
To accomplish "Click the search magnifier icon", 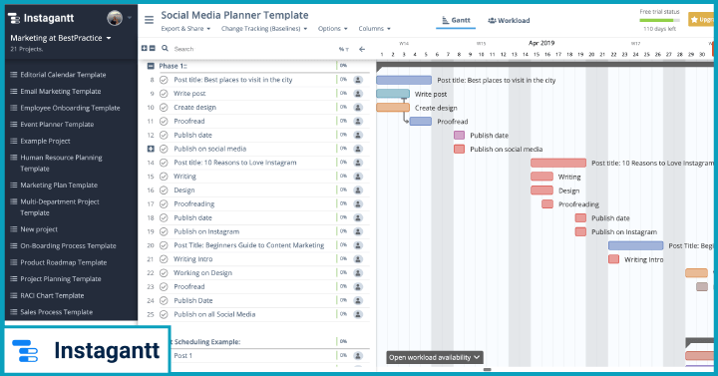I will tap(165, 48).
